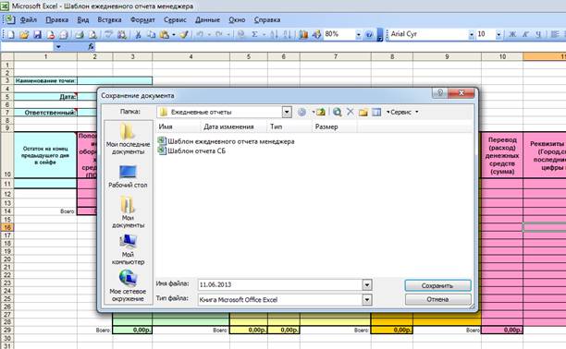Click the Create New Folder icon in dialog
The height and width of the screenshot is (349, 566).
[363, 112]
